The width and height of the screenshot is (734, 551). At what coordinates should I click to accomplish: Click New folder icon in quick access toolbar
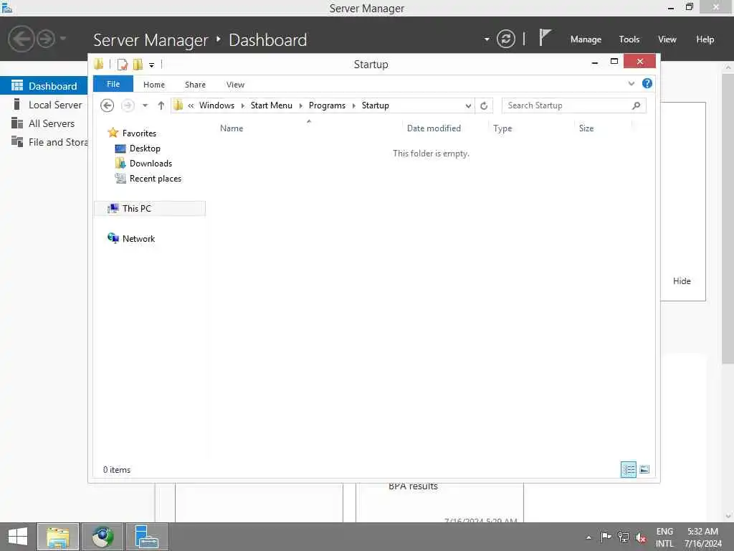(138, 64)
